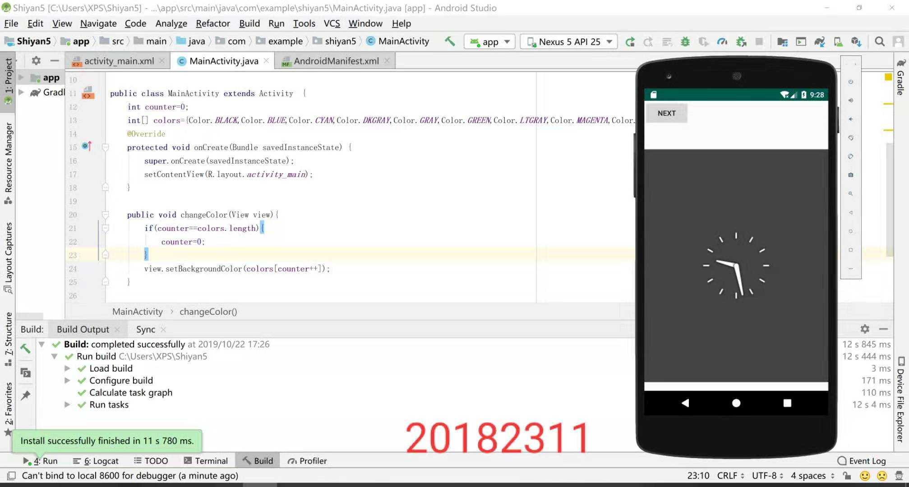The image size is (909, 487).
Task: Click the AVD device manager icon
Action: tap(837, 41)
